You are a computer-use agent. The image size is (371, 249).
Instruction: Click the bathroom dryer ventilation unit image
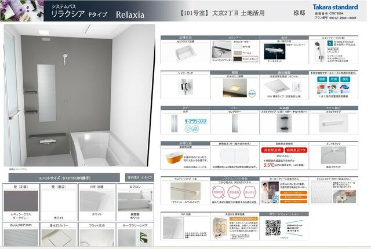(x=277, y=87)
